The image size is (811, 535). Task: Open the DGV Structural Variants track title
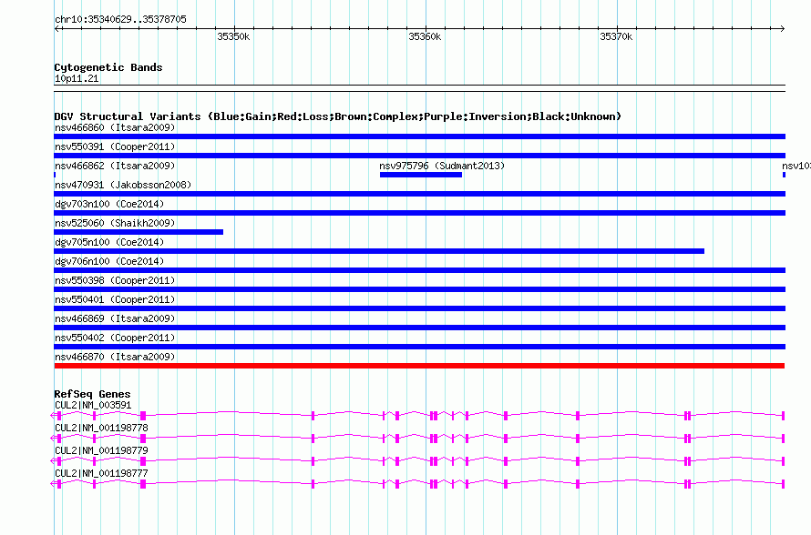tap(338, 116)
